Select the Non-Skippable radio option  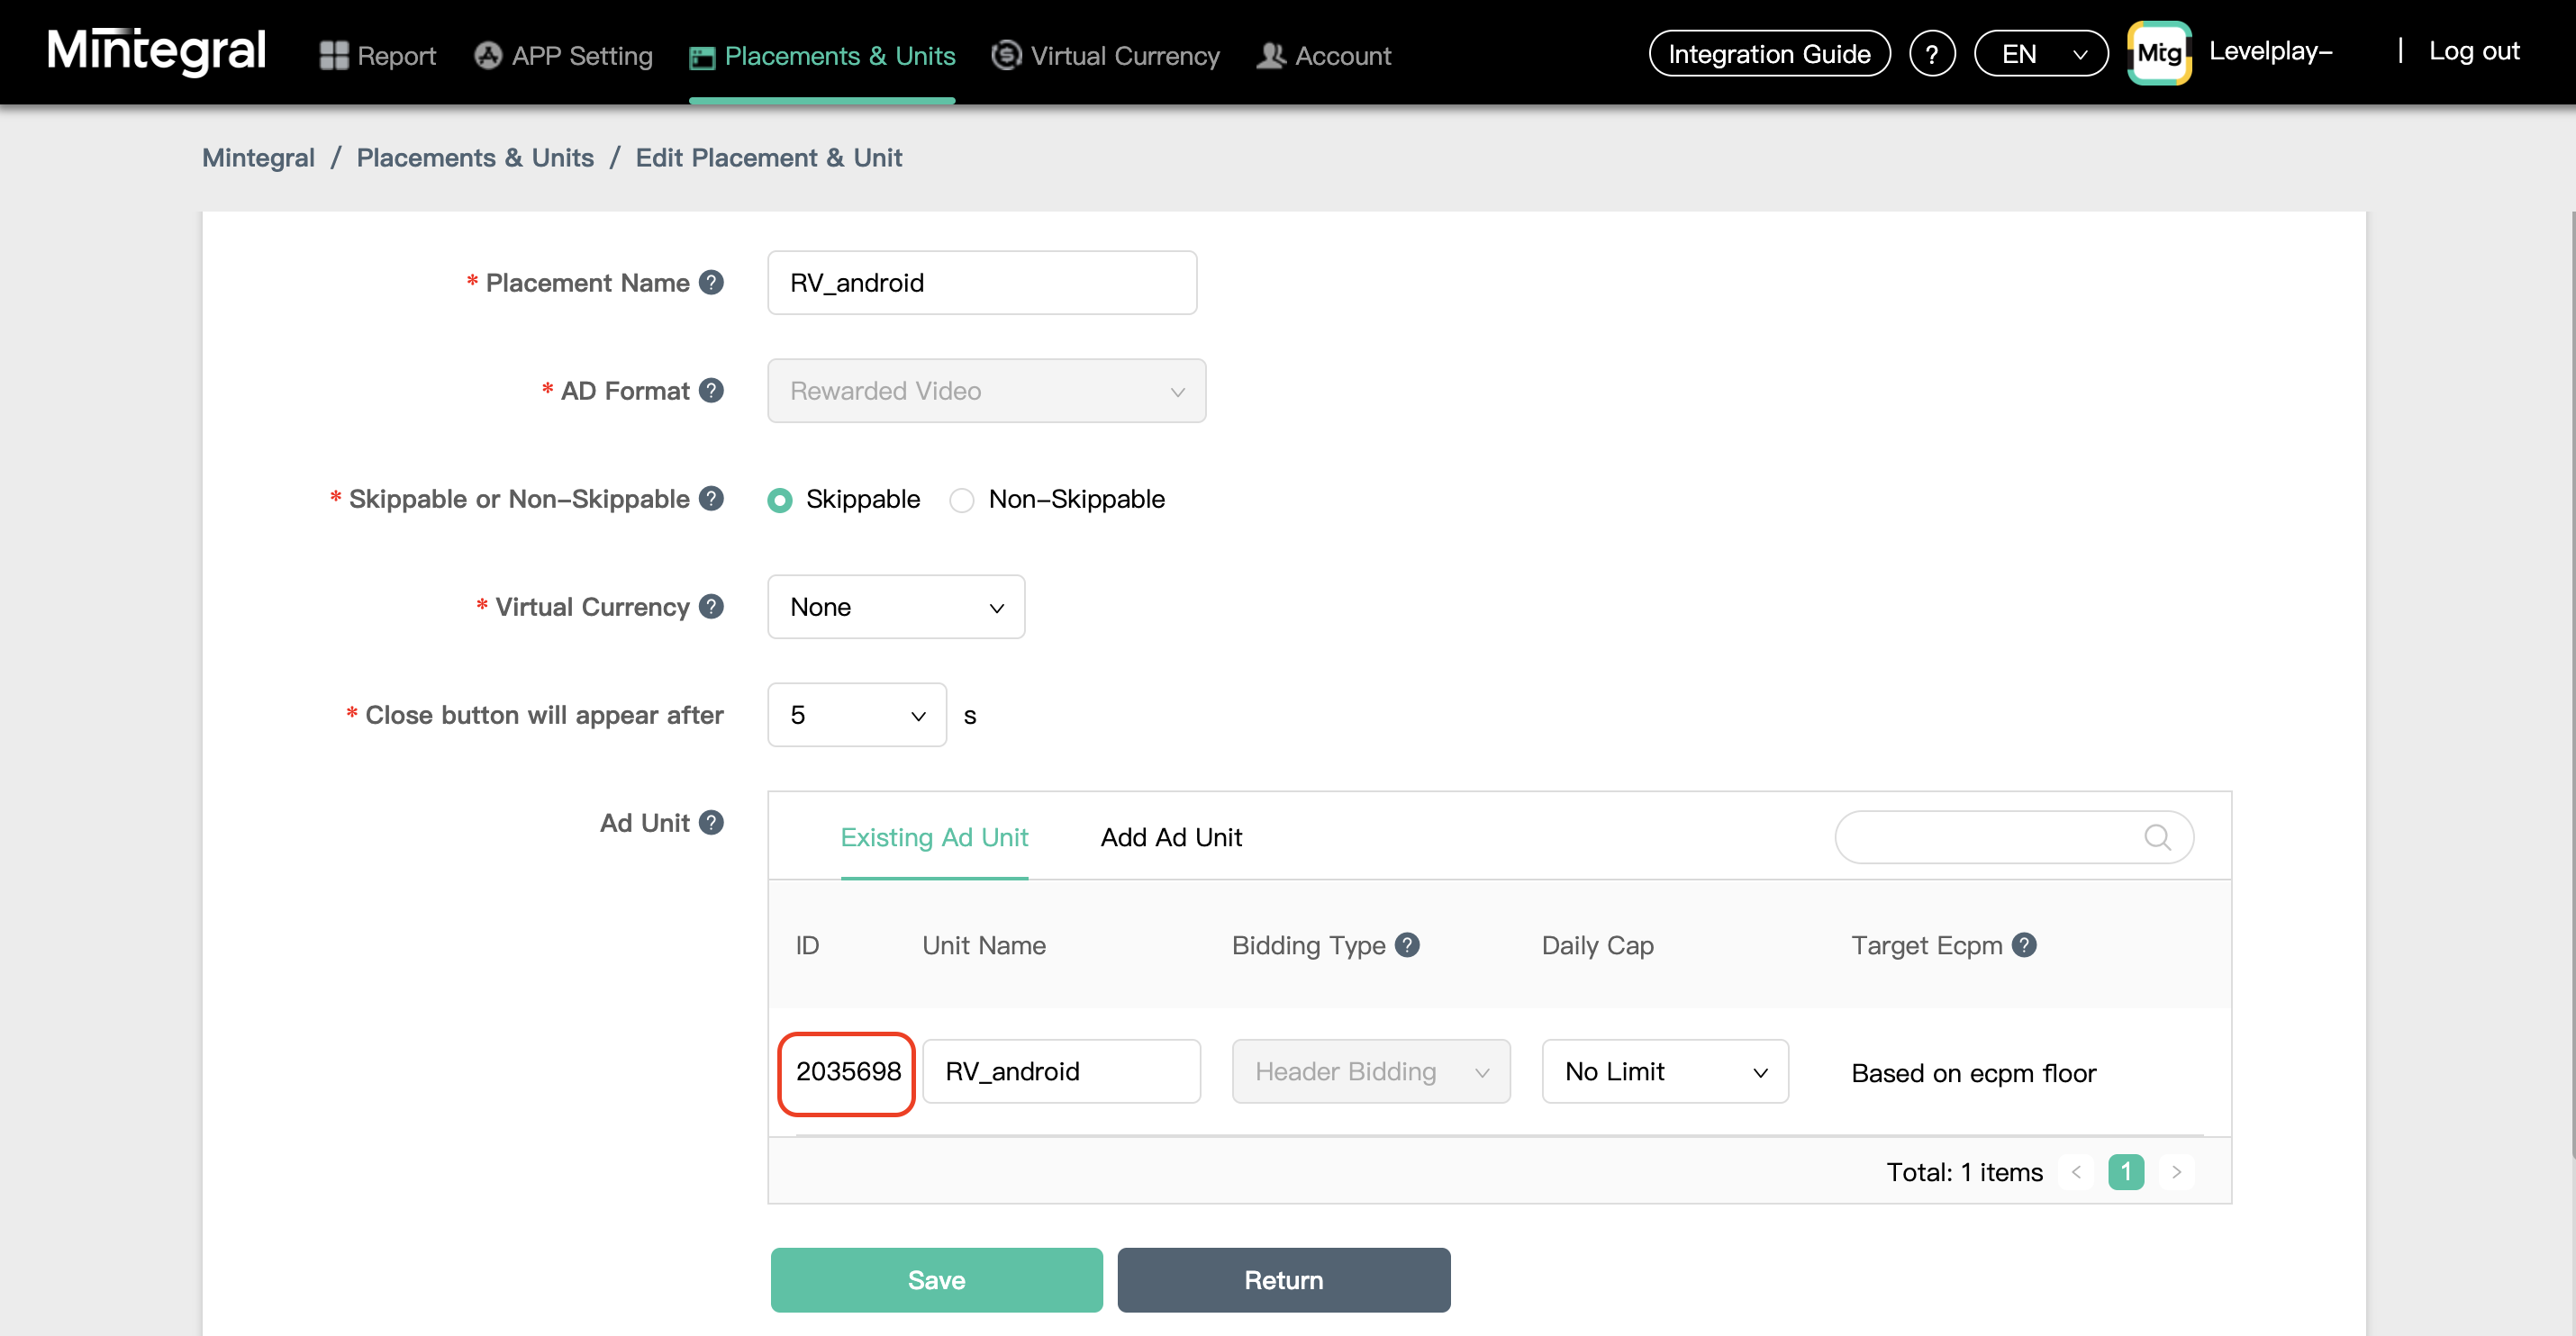click(x=961, y=500)
